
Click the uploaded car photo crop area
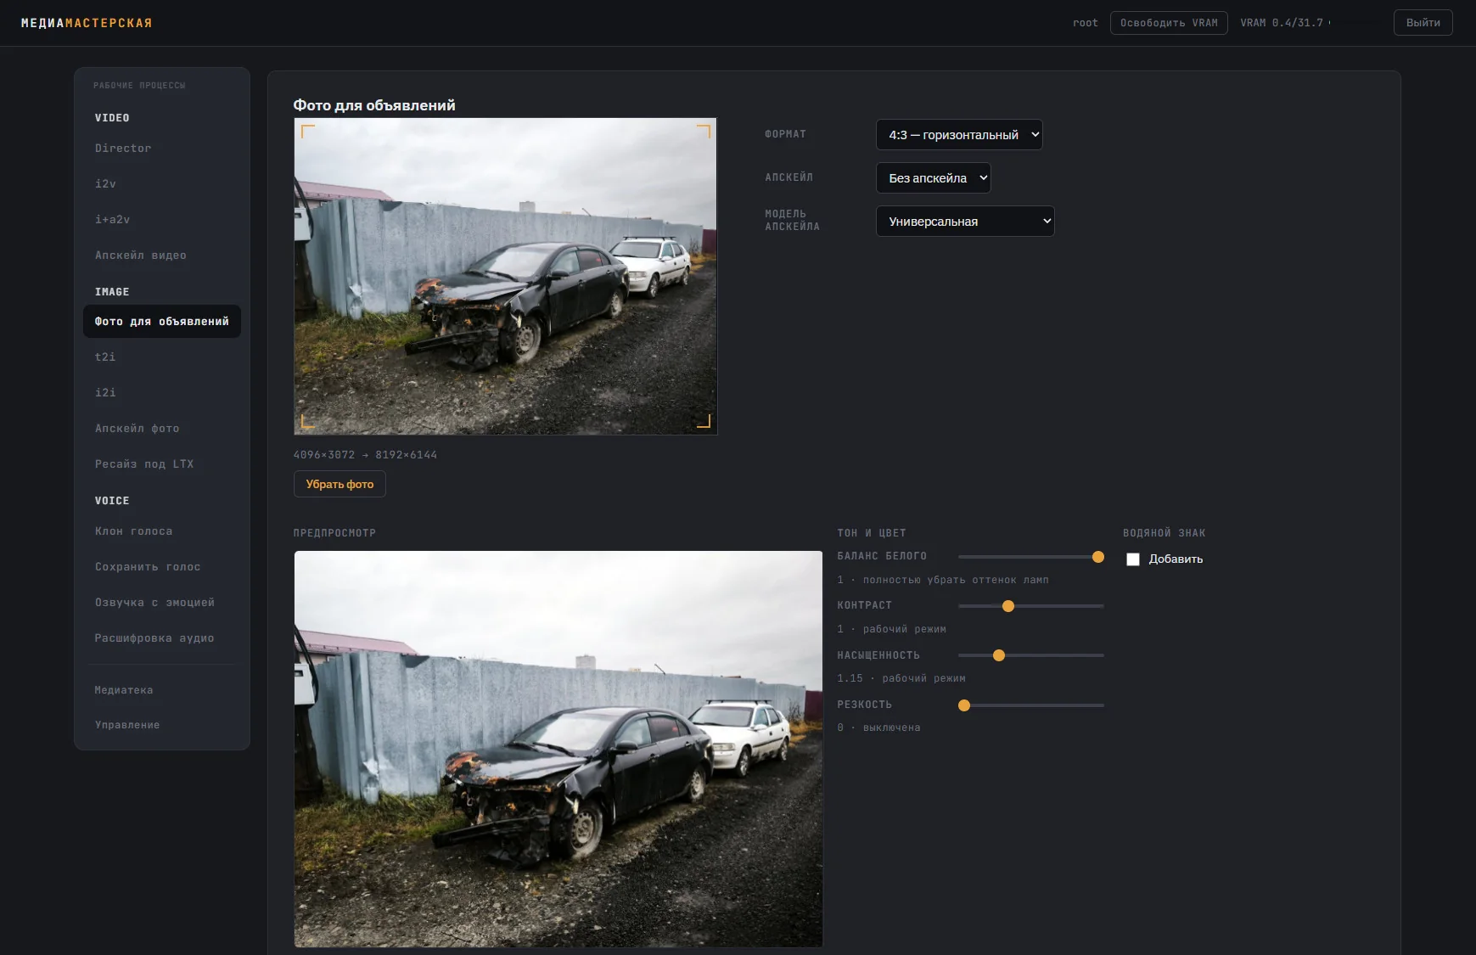(x=506, y=277)
